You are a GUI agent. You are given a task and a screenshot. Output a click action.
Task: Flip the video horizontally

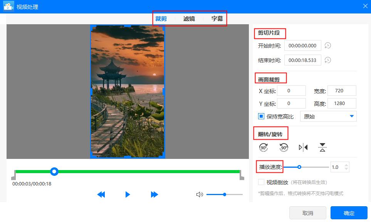(x=303, y=147)
